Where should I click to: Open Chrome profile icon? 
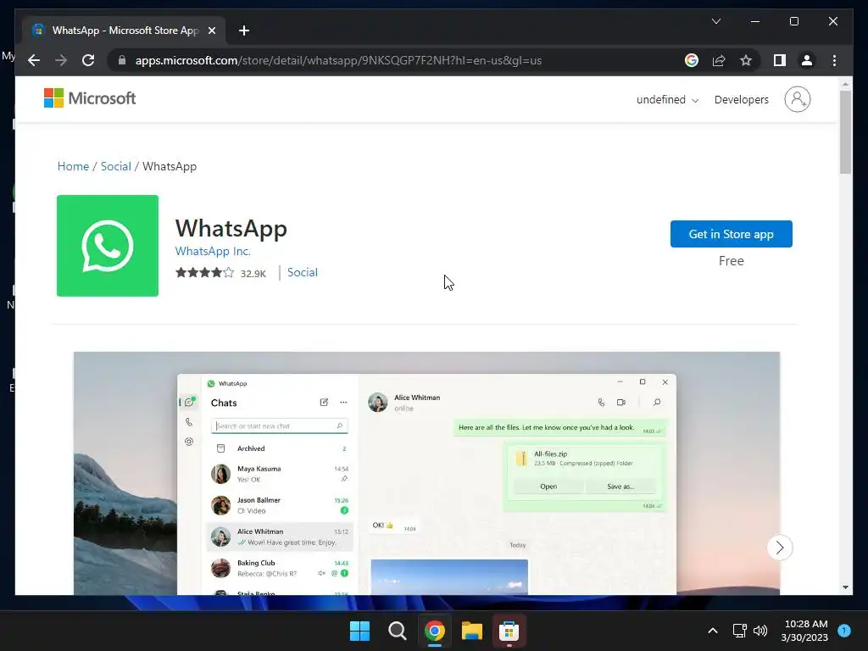click(x=807, y=60)
